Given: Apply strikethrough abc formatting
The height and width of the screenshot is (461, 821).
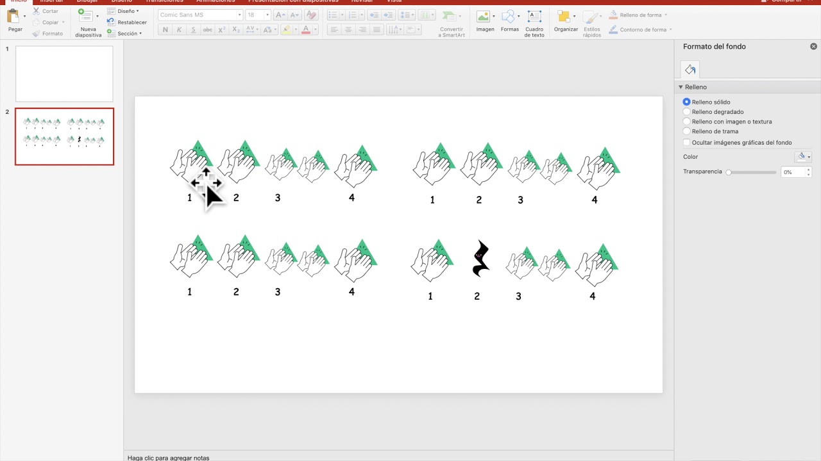Looking at the screenshot, I should (207, 29).
